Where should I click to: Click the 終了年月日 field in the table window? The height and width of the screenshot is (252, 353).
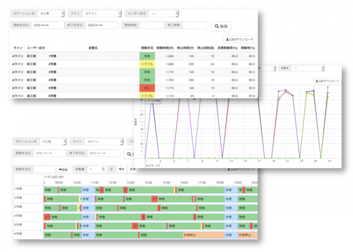(x=101, y=25)
